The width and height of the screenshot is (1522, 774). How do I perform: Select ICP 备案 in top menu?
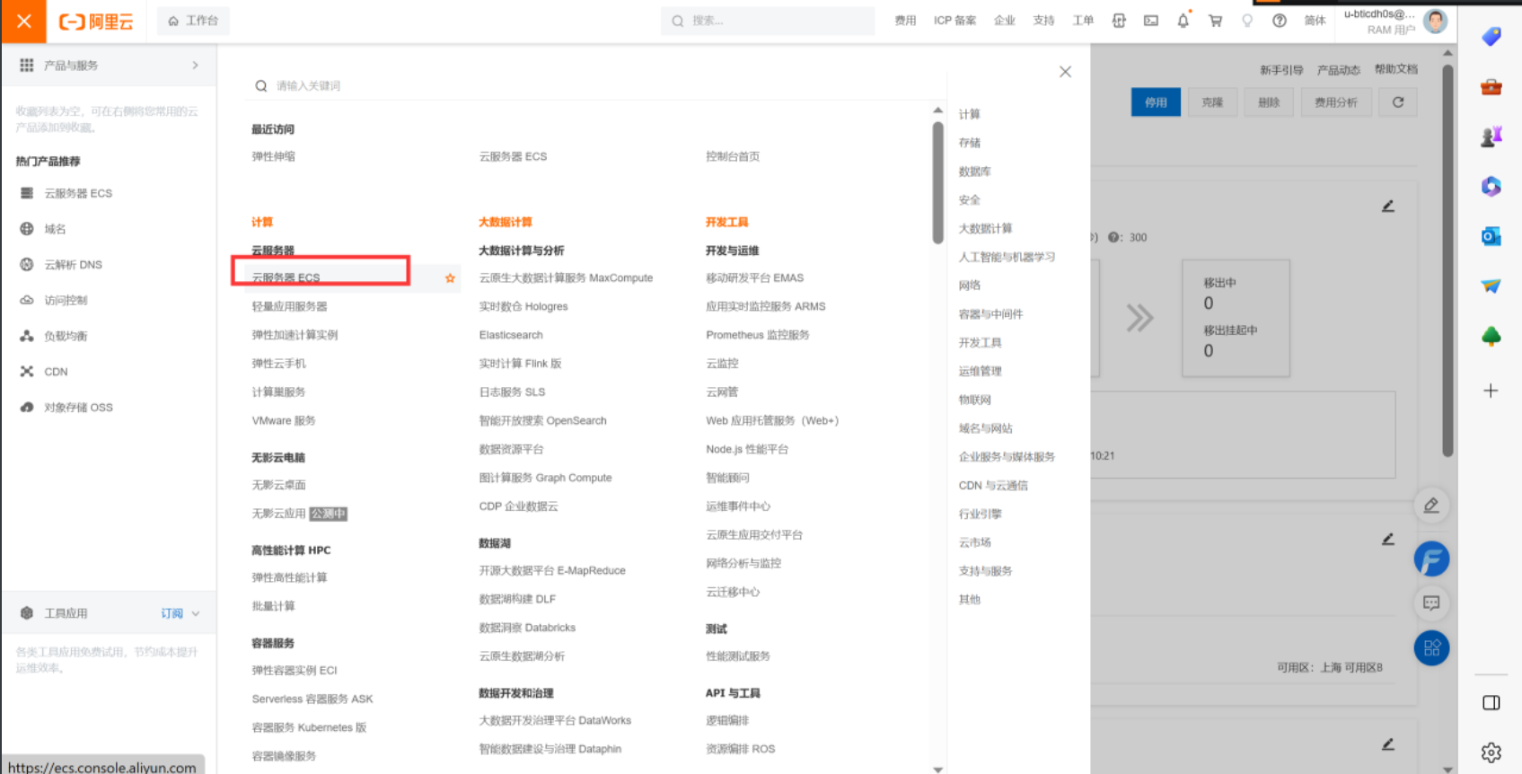[955, 21]
